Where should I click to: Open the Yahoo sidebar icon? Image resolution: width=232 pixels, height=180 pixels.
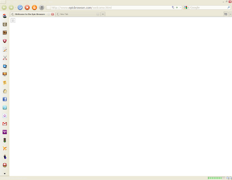pyautogui.click(x=5, y=132)
